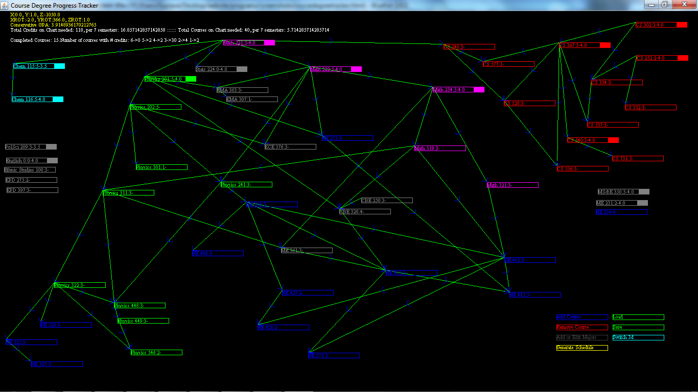The image size is (698, 392).
Task: Select the EMA 303 course node
Action: (x=242, y=90)
